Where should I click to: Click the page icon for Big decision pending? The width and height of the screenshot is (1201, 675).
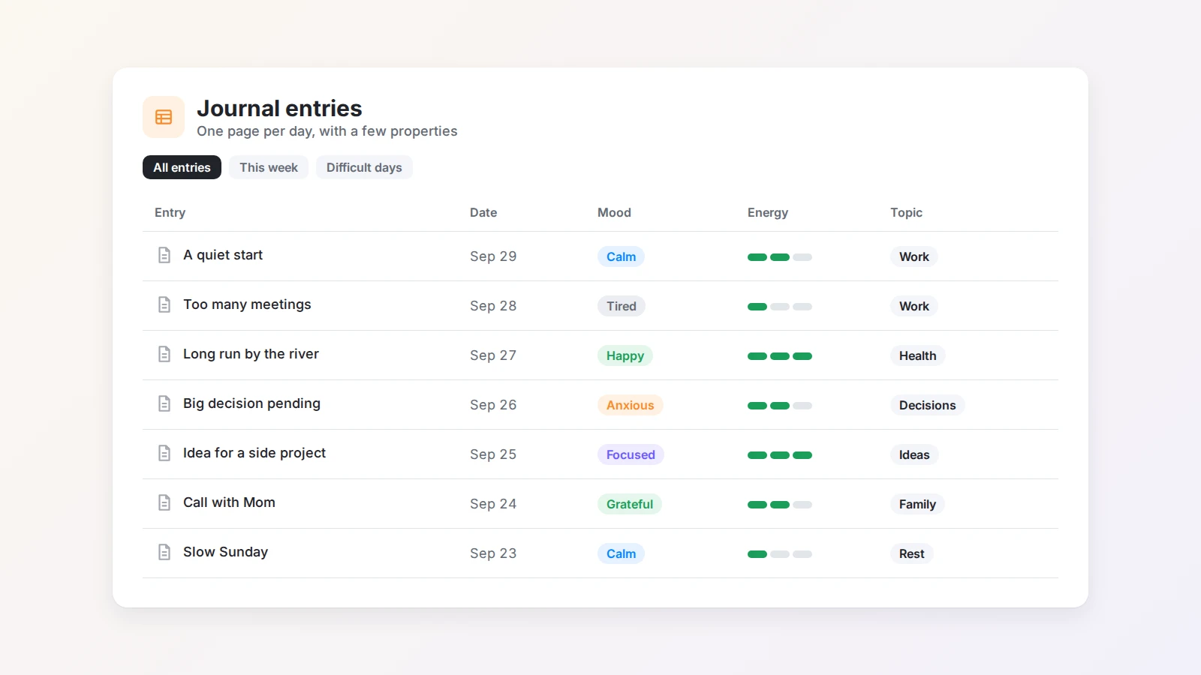[164, 403]
